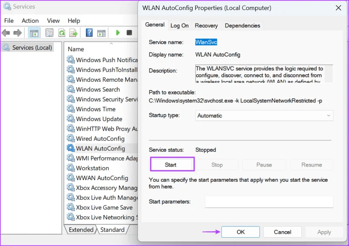
Task: Switch to the Extended view tab
Action: [81, 230]
